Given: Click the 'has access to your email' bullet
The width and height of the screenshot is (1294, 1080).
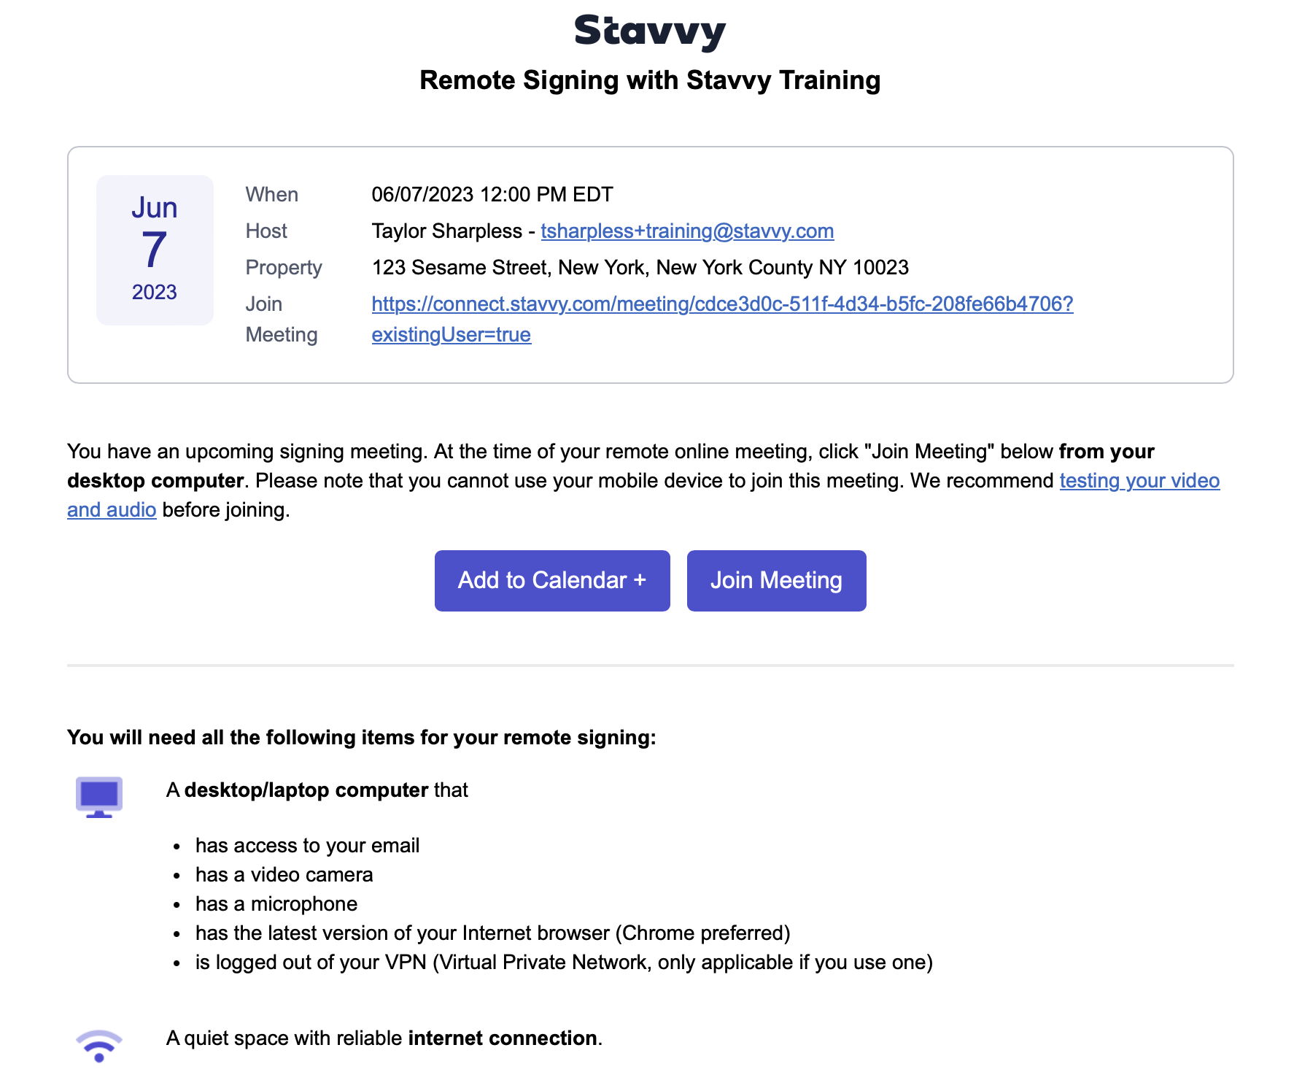Looking at the screenshot, I should pyautogui.click(x=307, y=846).
